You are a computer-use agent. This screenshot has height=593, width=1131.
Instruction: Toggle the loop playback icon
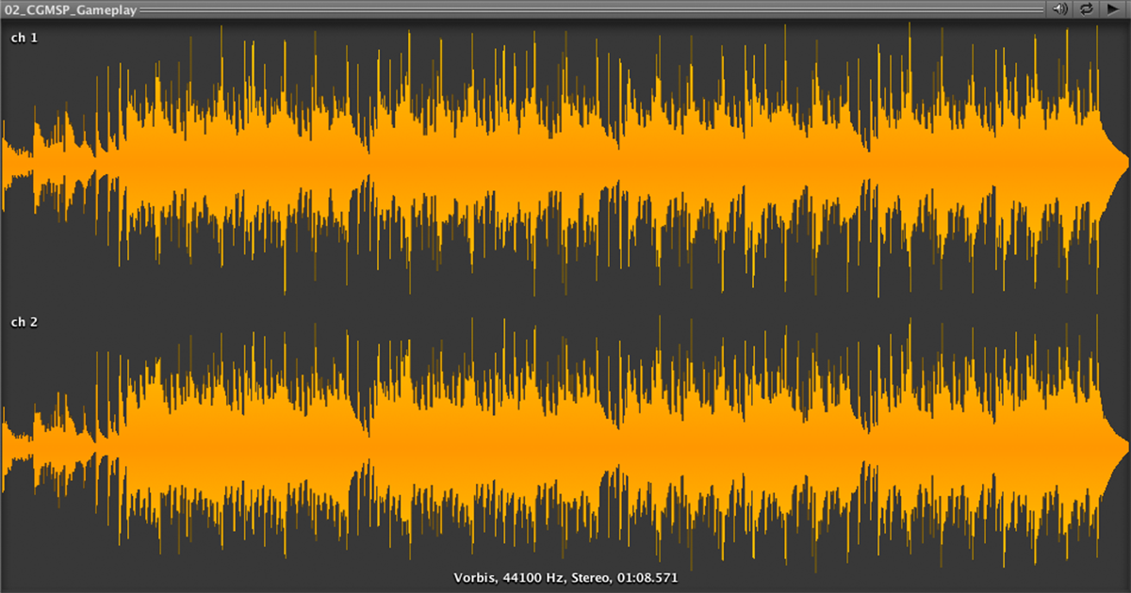click(1087, 8)
